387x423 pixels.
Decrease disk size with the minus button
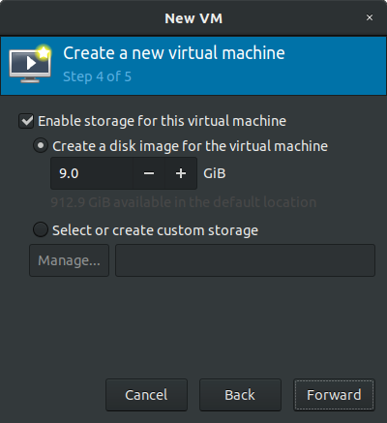pos(149,173)
